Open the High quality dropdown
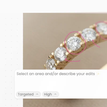 click(51, 94)
